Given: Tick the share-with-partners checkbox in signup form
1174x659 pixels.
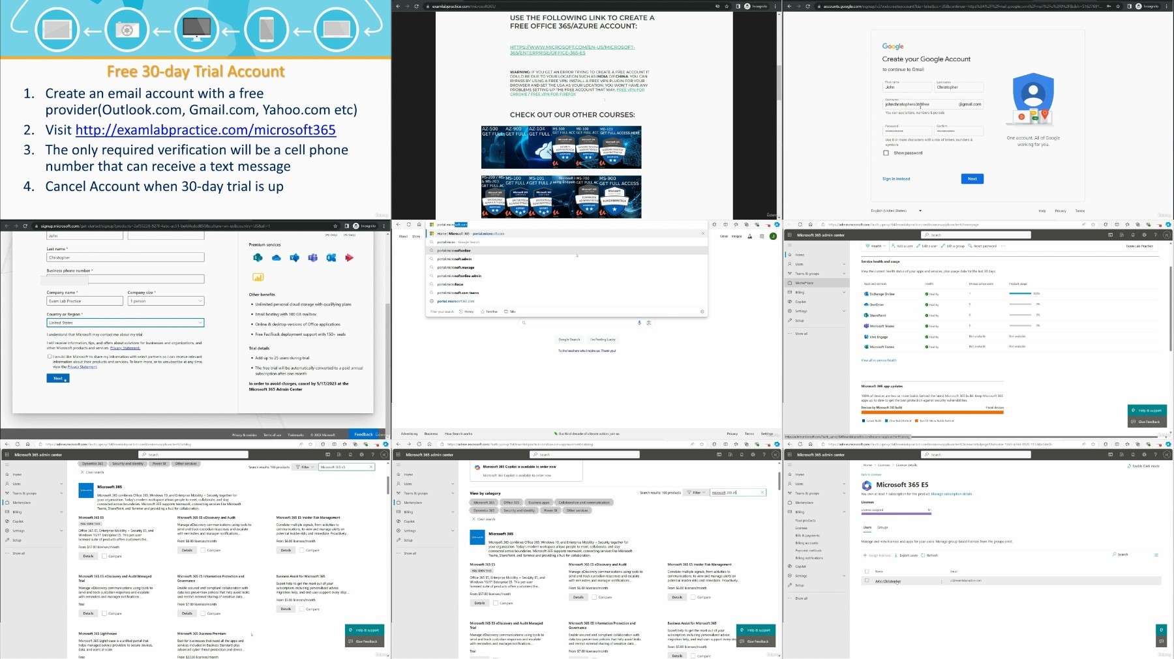Looking at the screenshot, I should click(x=50, y=357).
